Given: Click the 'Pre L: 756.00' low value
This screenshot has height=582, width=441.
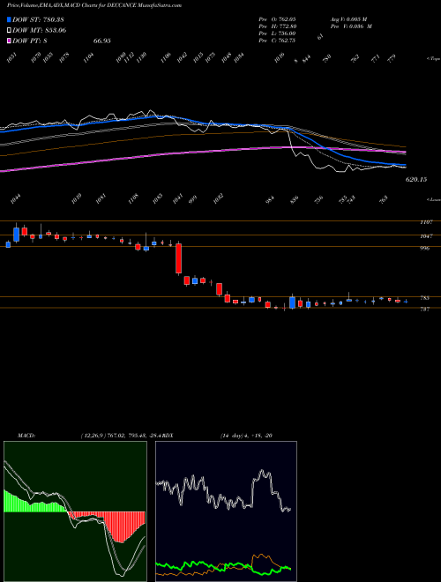Looking at the screenshot, I should pyautogui.click(x=277, y=34).
